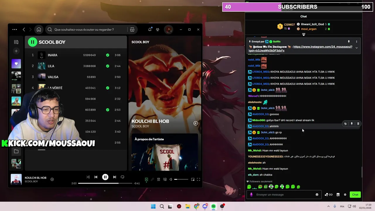Toggle the saved checkmark on LILA

pos(108,66)
